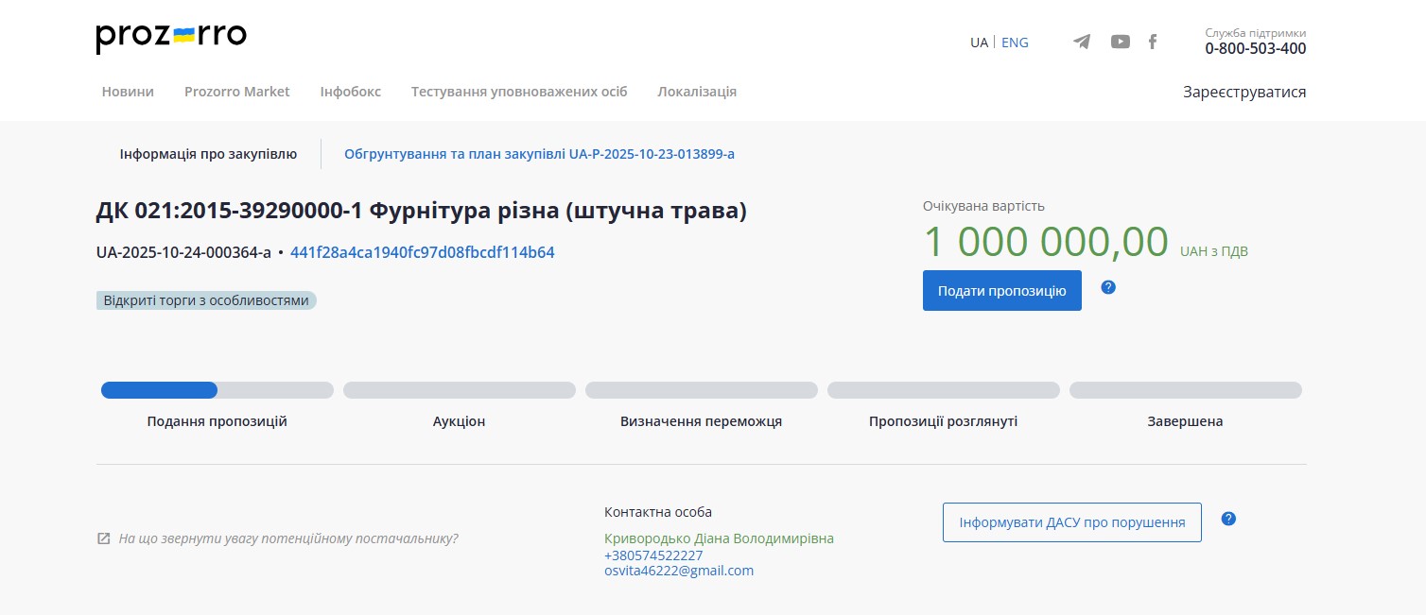Open the Prozorro Telegram channel icon
Image resolution: width=1426 pixels, height=615 pixels.
(1081, 42)
